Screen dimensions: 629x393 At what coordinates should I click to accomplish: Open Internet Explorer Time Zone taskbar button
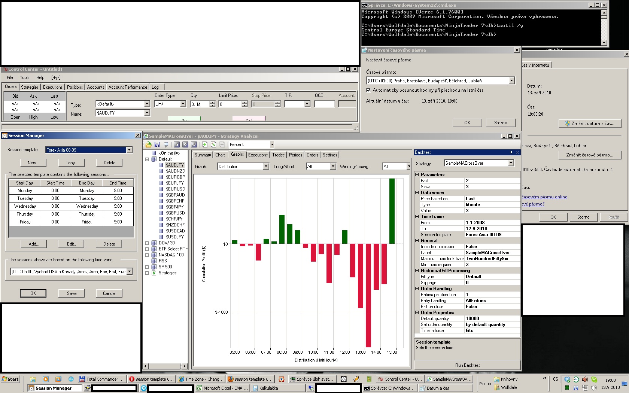(x=201, y=379)
